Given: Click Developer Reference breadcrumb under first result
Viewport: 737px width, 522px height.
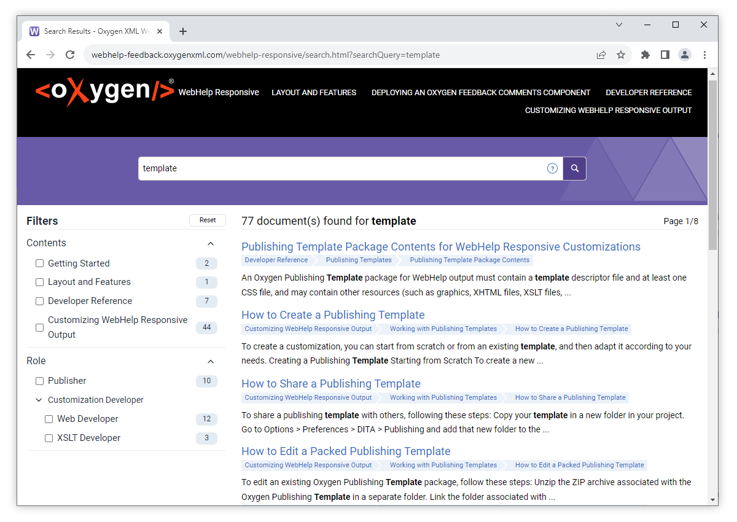Looking at the screenshot, I should pos(276,260).
